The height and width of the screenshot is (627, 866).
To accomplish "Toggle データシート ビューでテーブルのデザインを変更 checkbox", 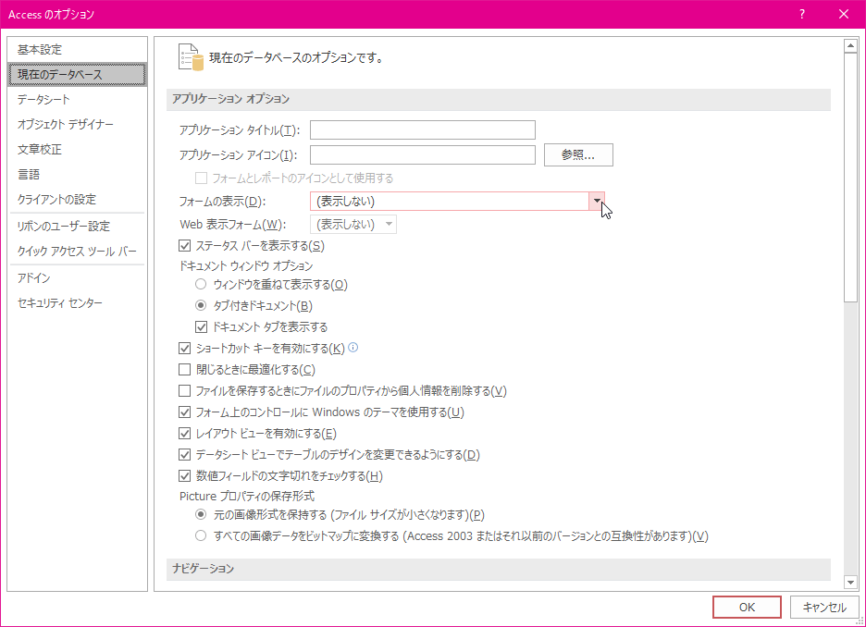I will (184, 455).
